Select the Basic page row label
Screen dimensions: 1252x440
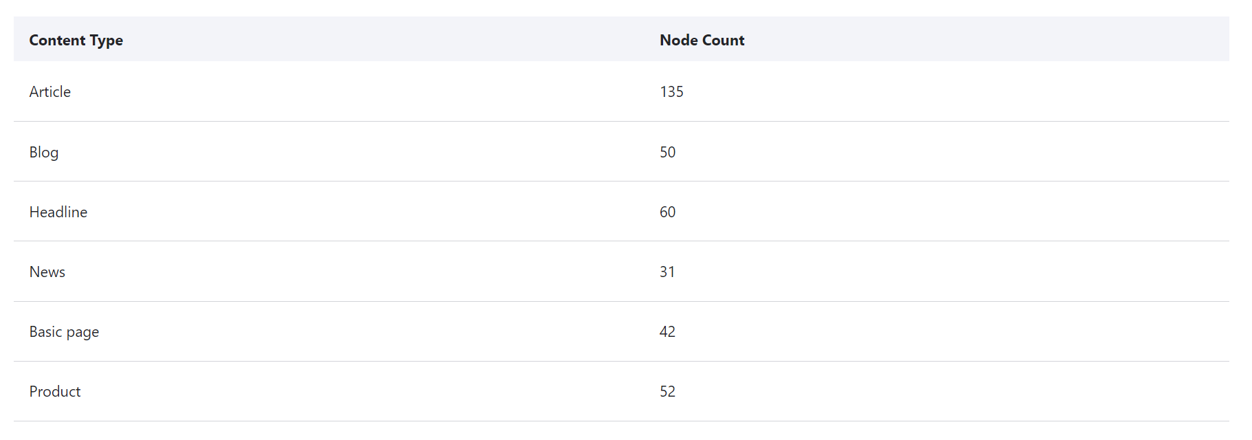click(x=64, y=332)
